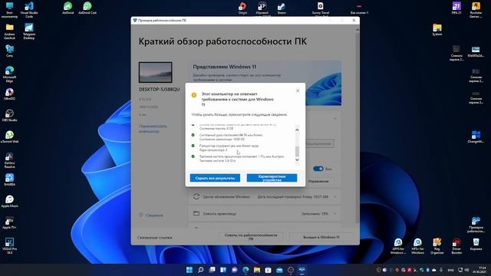Launch Driver Booster desktop shortcut

456,246
